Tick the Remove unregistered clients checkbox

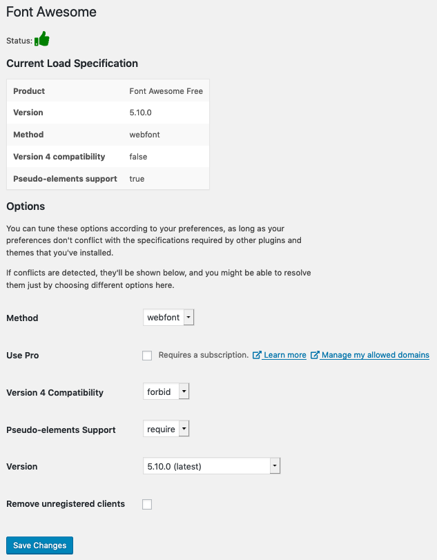tap(147, 504)
